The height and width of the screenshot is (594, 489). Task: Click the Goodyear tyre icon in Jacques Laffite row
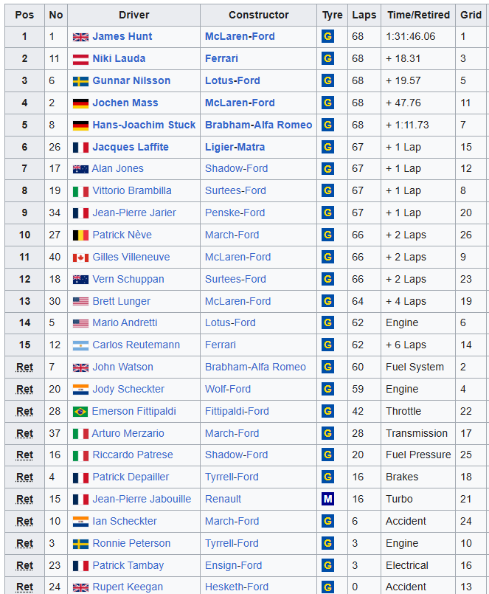[x=327, y=147]
